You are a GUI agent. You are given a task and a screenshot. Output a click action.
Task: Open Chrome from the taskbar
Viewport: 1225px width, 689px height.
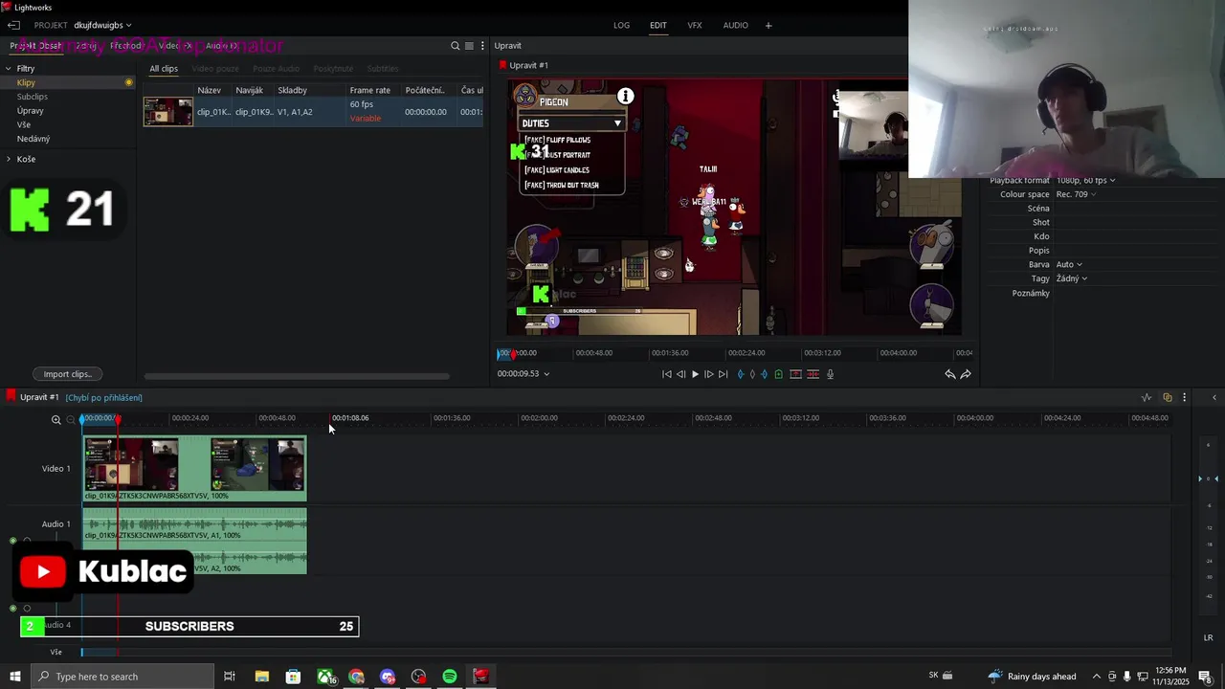(x=356, y=677)
